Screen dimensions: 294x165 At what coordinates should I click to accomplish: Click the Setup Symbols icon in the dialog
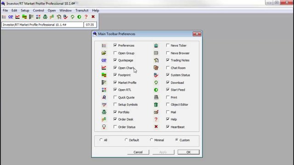[x=104, y=104]
